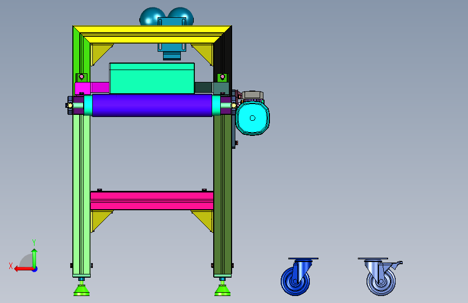
Task: Select the gray motor terminal box
Action: coord(253,95)
